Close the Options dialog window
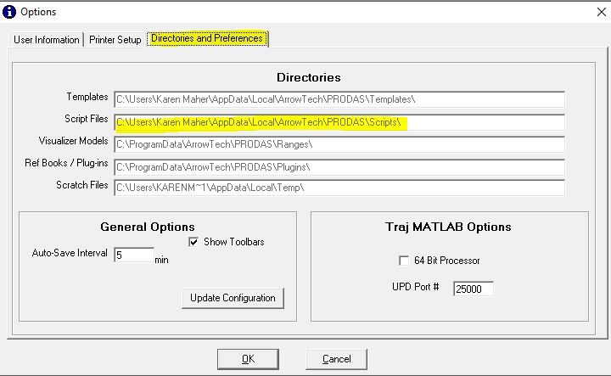The height and width of the screenshot is (376, 611). [591, 12]
